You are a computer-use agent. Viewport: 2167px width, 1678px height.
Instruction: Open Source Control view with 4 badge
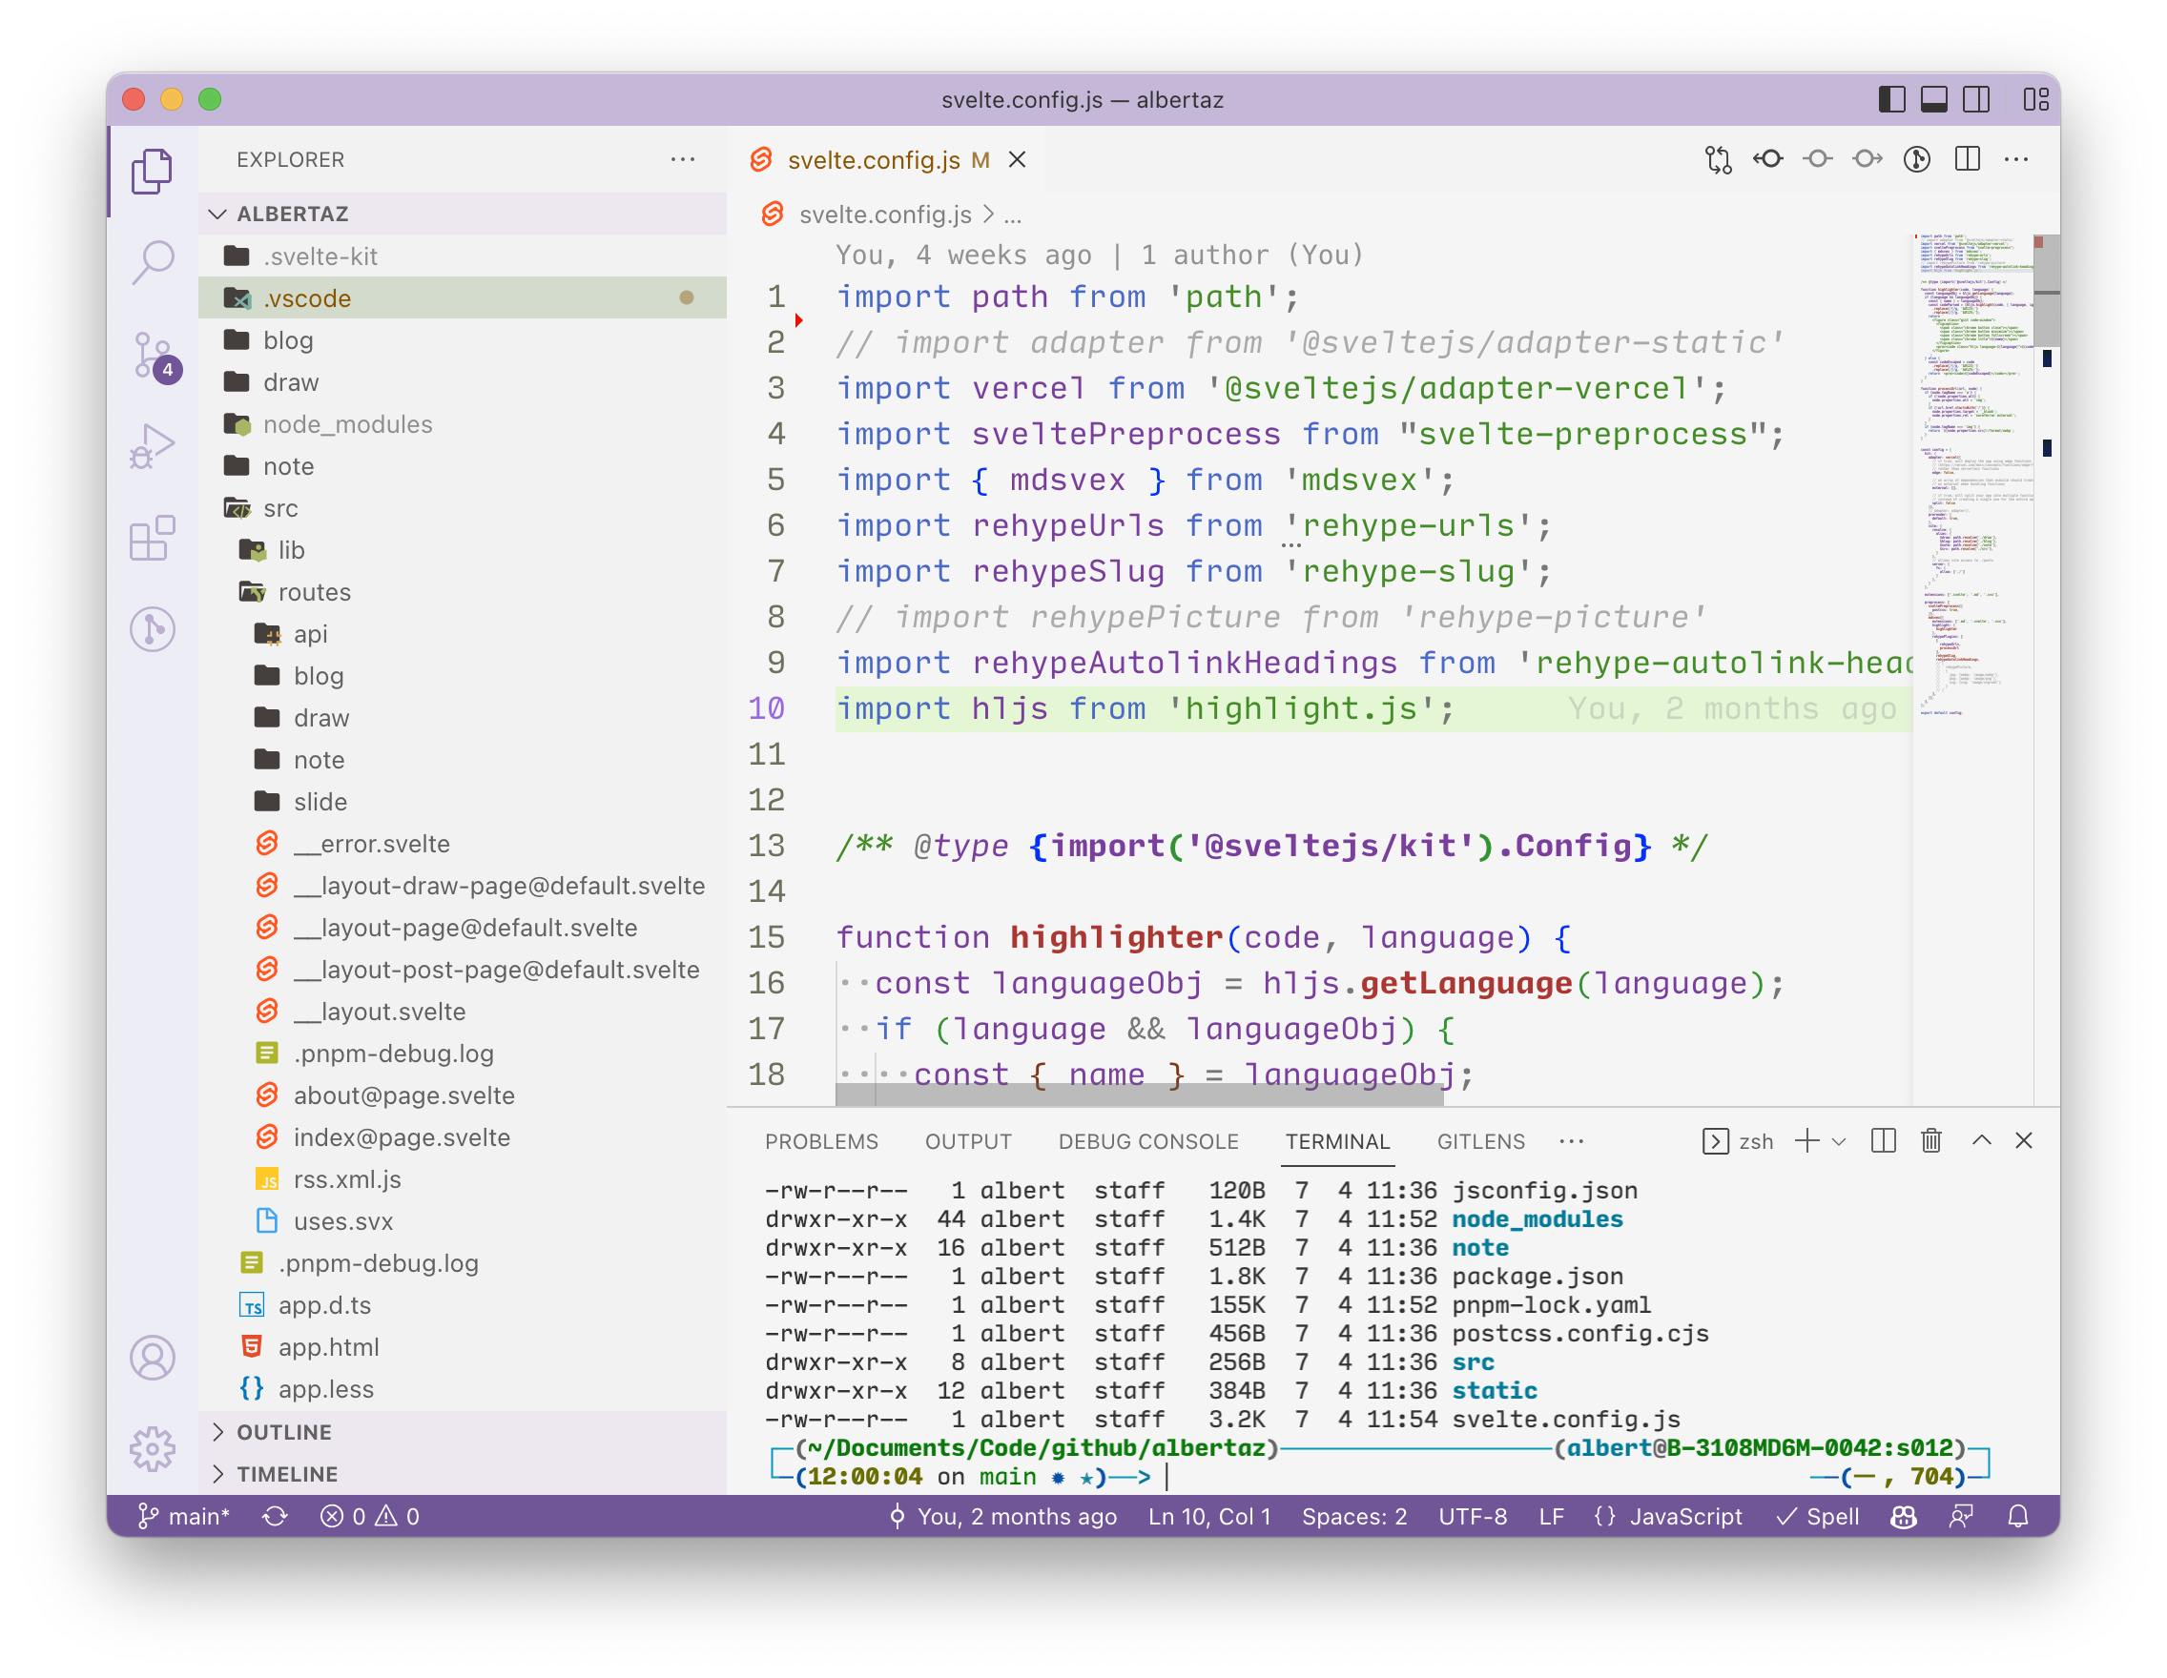point(153,354)
